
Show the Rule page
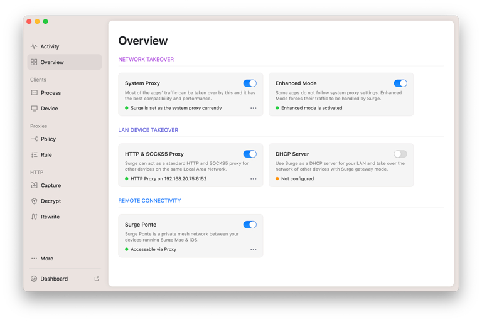point(64,154)
